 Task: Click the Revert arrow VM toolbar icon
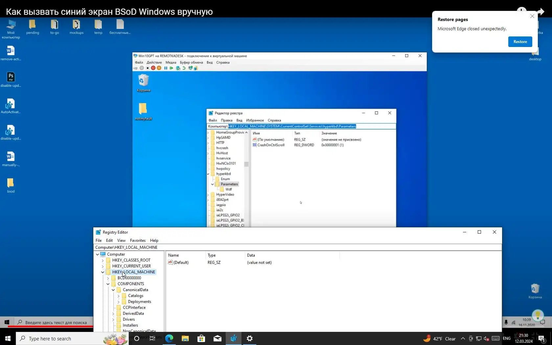[x=184, y=68]
